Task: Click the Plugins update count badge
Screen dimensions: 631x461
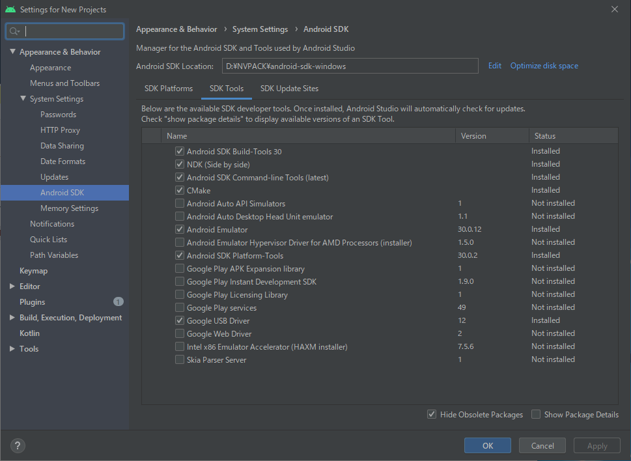Action: tap(118, 301)
